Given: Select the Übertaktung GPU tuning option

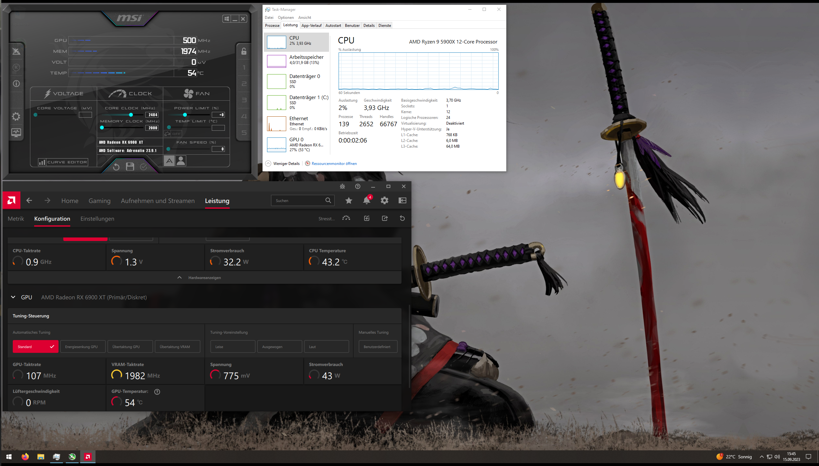Looking at the screenshot, I should click(130, 346).
